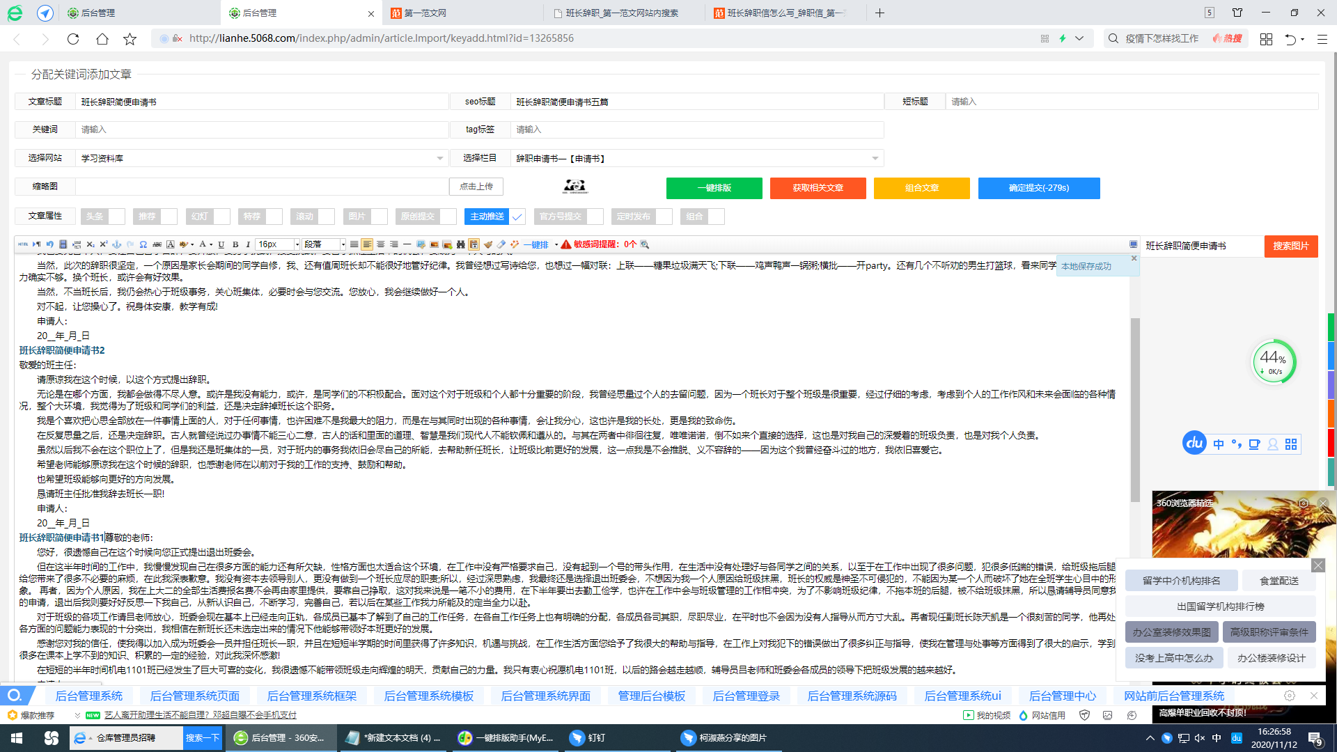The image size is (1337, 752).
Task: Click the 关键词 input field
Action: (261, 130)
